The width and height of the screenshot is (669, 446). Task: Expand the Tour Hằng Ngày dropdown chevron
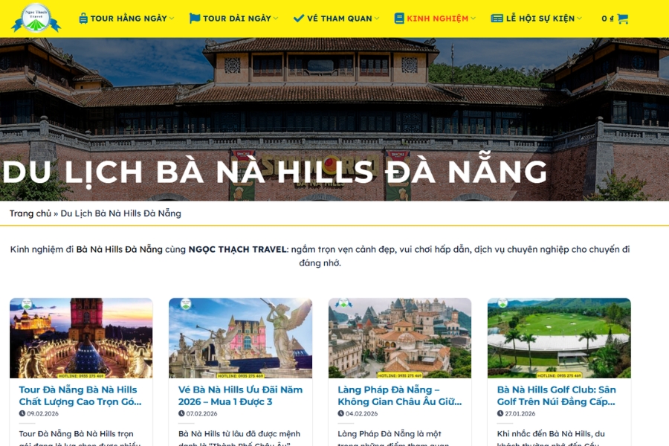pos(172,19)
